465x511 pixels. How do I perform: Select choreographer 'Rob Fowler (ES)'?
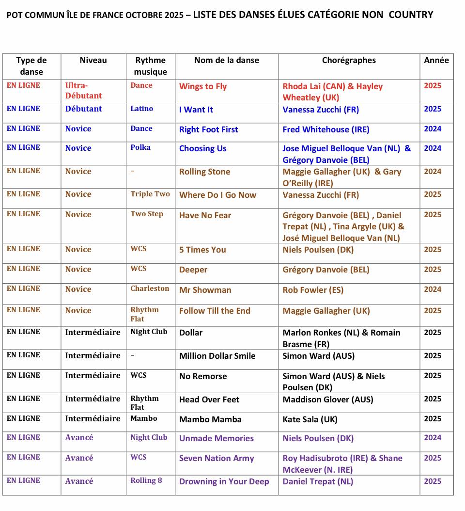pyautogui.click(x=313, y=290)
